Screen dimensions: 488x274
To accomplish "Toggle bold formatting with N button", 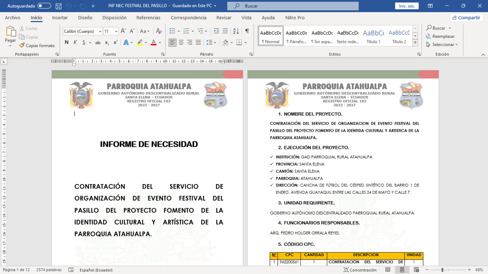I will tap(67, 43).
